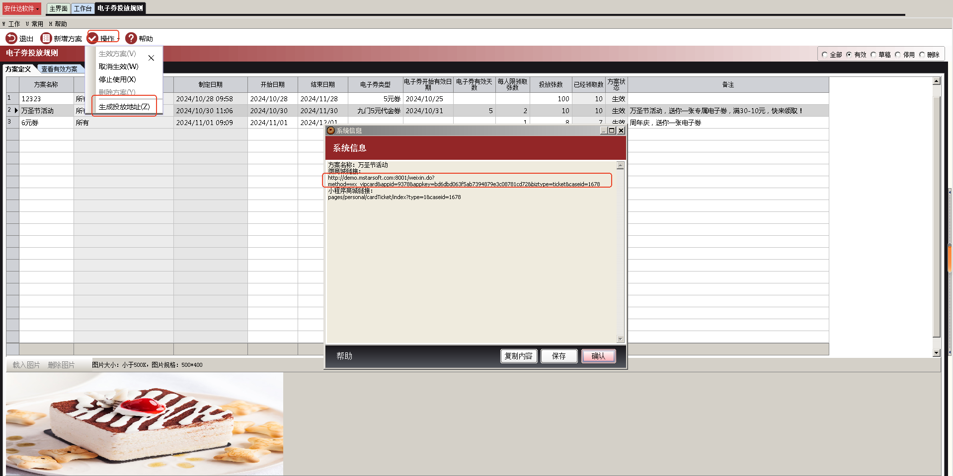This screenshot has height=476, width=953.
Task: Close the 系统信息 dialog
Action: click(621, 131)
